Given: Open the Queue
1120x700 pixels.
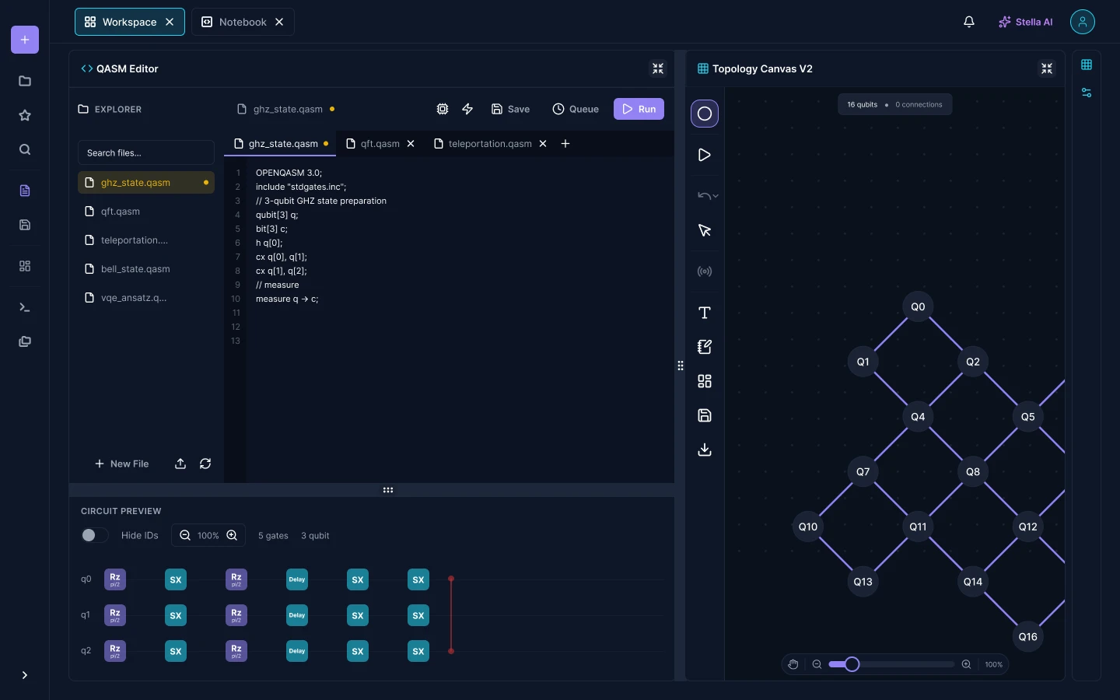Looking at the screenshot, I should click(576, 109).
